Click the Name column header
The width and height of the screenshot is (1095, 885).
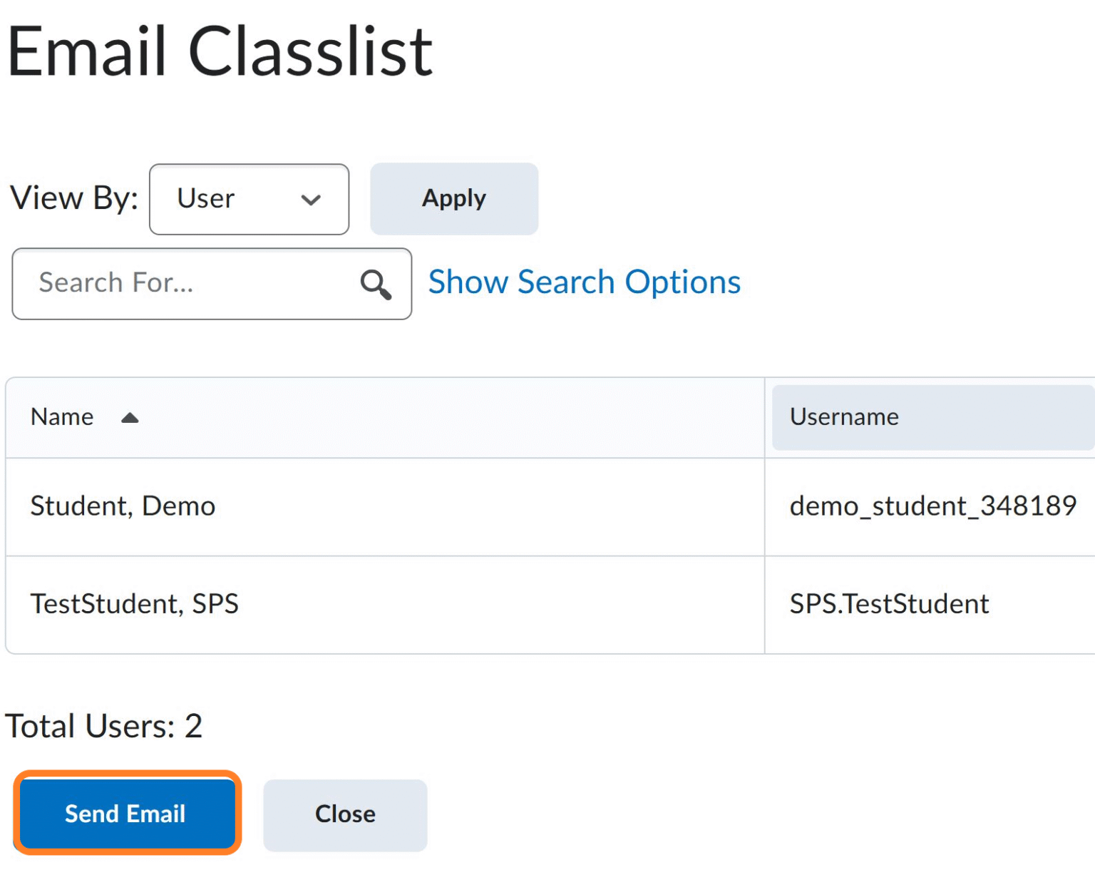61,417
